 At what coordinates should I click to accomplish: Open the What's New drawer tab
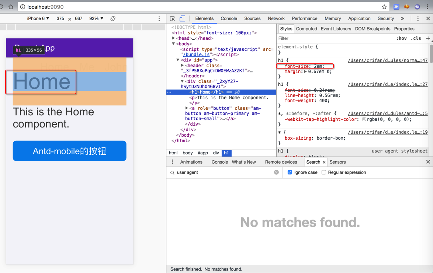[244, 162]
